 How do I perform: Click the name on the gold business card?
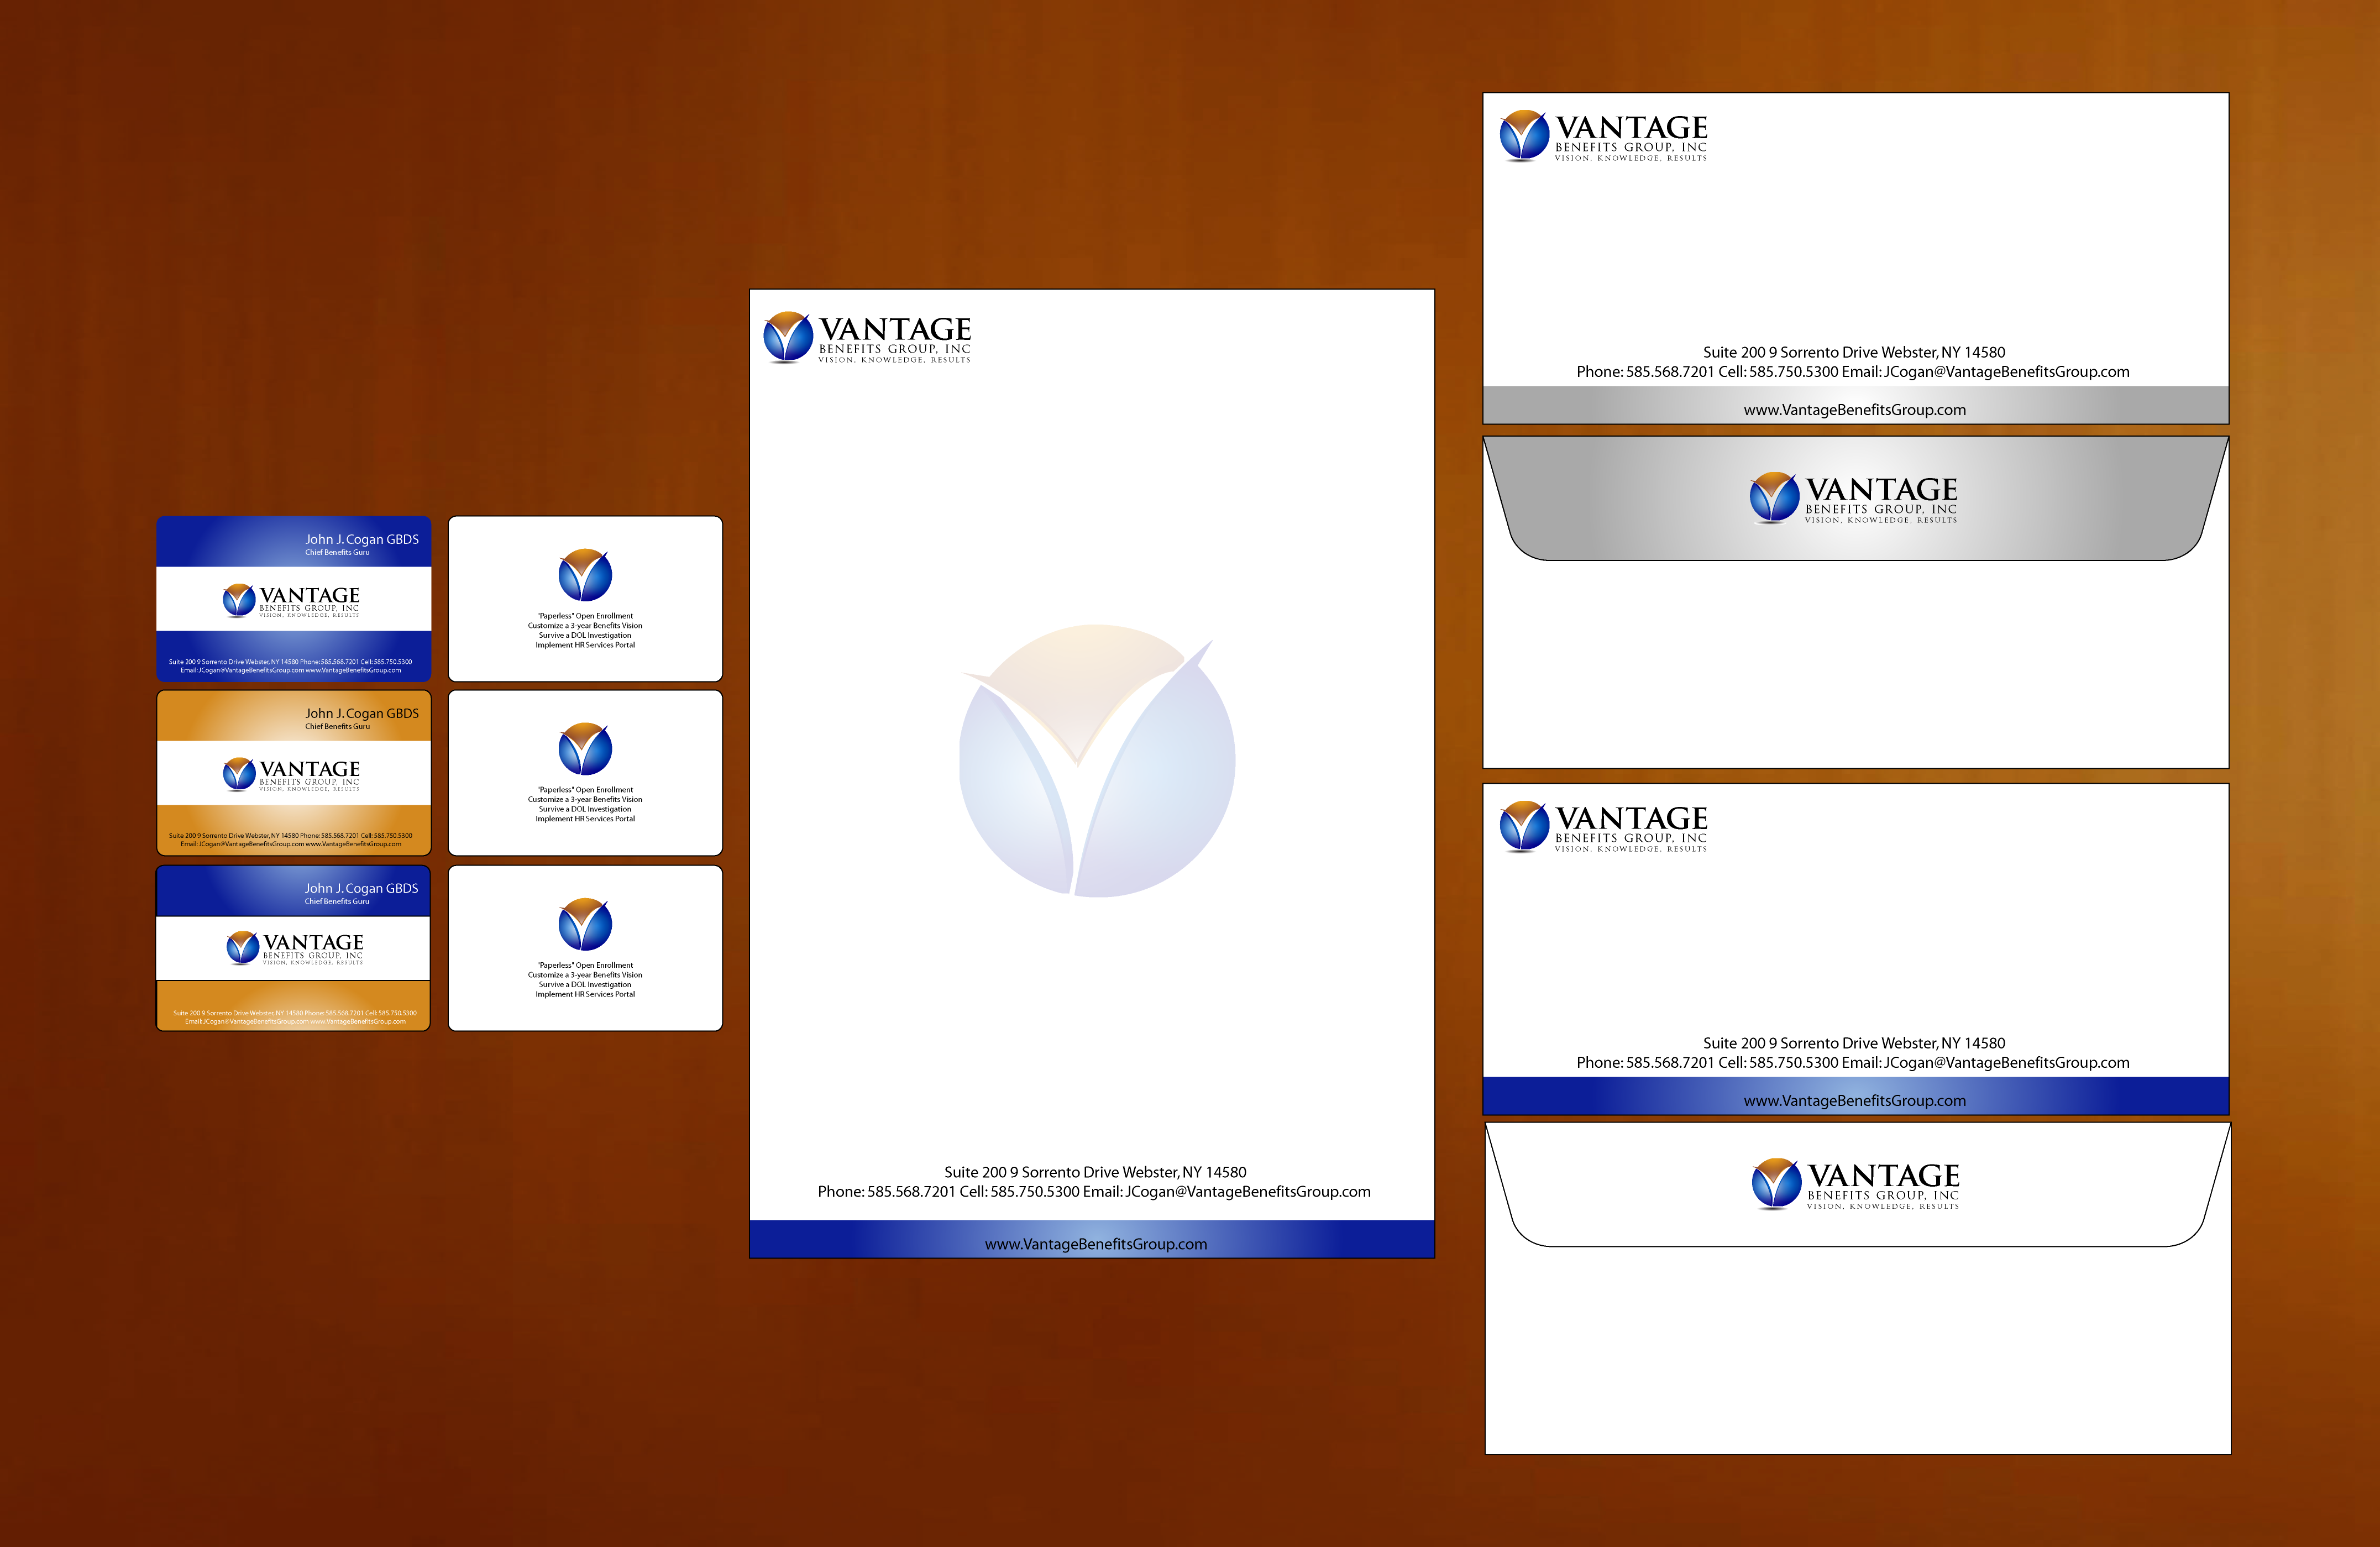(361, 713)
